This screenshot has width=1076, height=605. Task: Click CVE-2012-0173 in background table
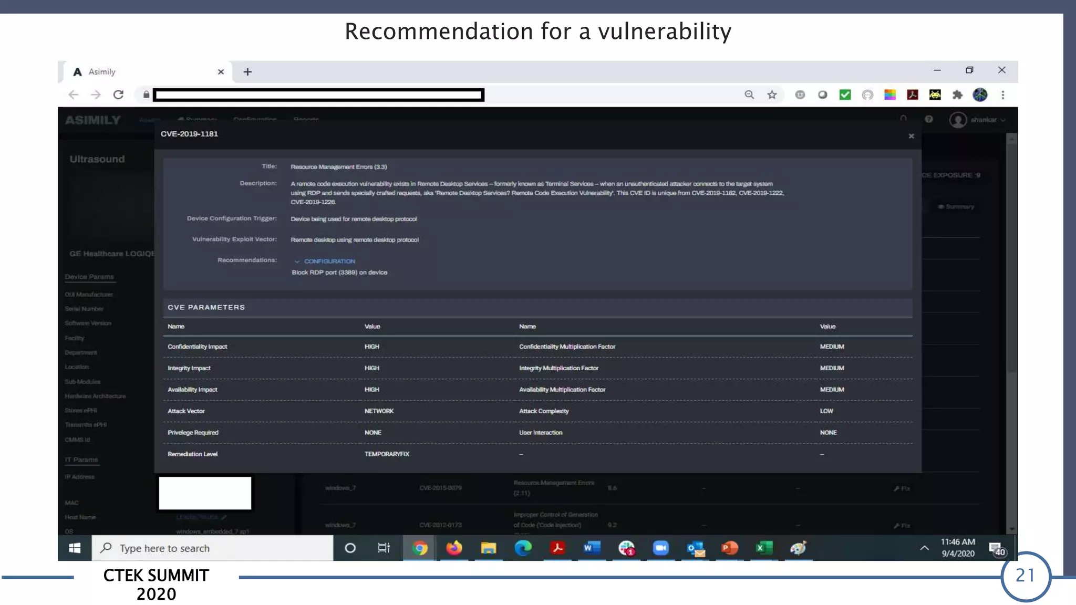[x=440, y=525]
